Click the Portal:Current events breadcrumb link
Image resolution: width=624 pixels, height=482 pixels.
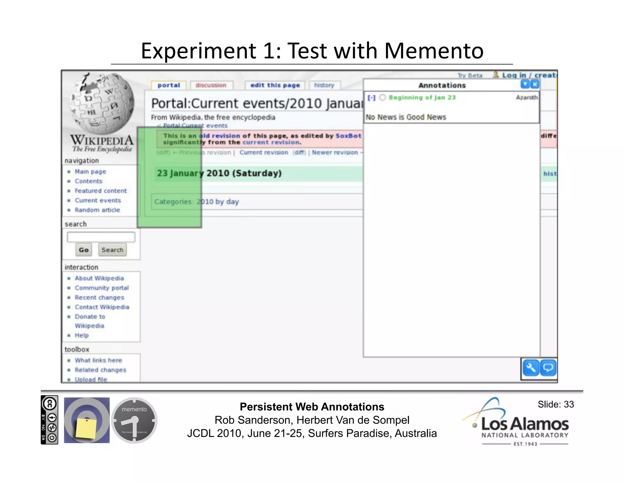point(195,126)
